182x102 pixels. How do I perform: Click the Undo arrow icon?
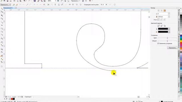(24, 1)
